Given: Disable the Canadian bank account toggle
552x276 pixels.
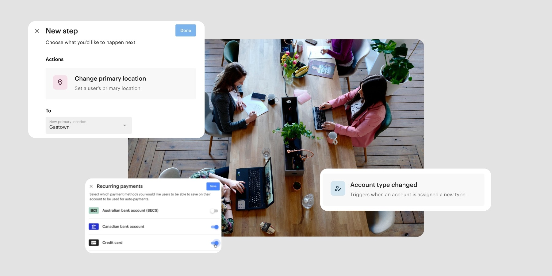Looking at the screenshot, I should (215, 227).
